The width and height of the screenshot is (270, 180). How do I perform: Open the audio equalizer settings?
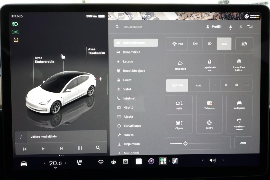click(80, 148)
